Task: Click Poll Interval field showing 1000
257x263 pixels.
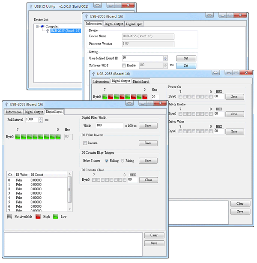Action: (x=32, y=120)
